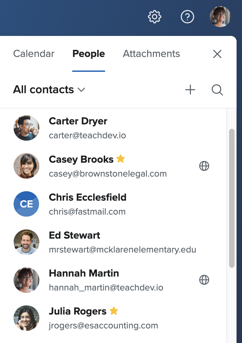242x343 pixels.
Task: Open Ed Stewart's contact name
Action: pos(74,235)
